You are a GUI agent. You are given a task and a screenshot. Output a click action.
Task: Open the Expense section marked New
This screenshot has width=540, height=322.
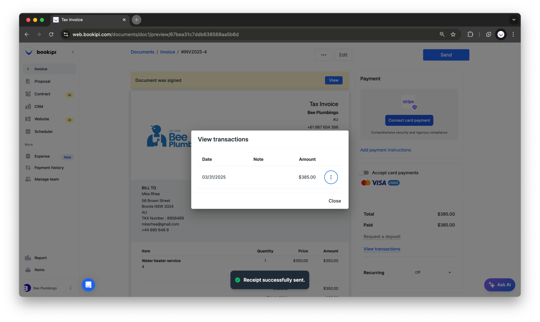42,156
